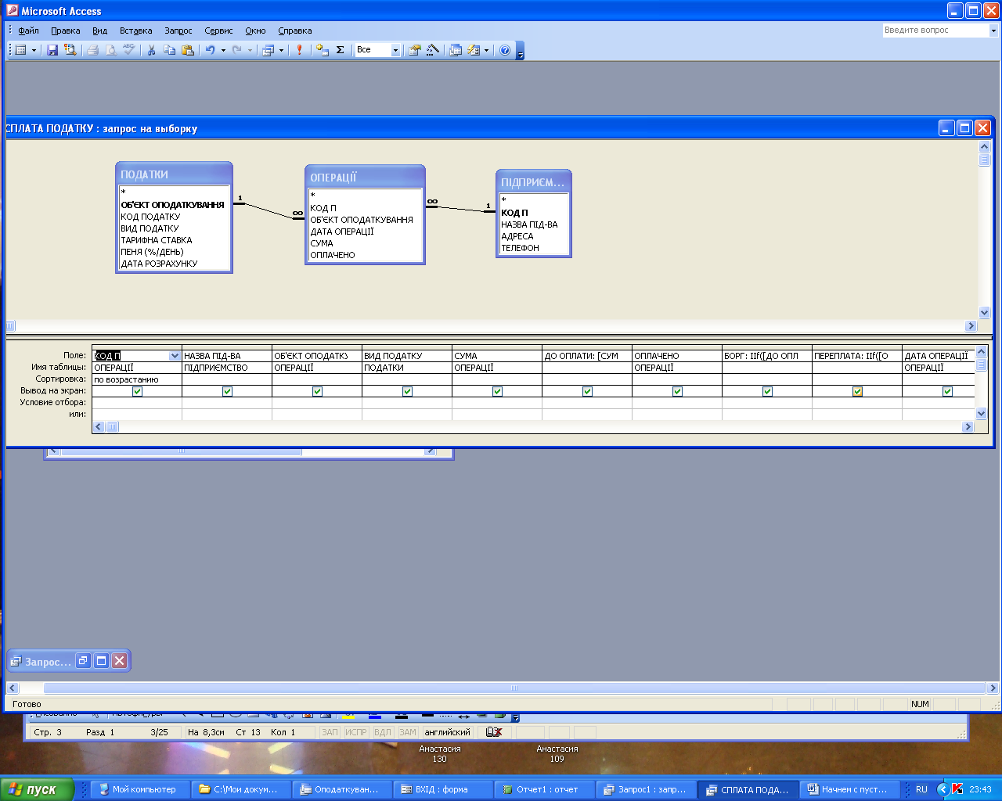The height and width of the screenshot is (801, 1002).
Task: Open the View mode dropdown arrow
Action: point(34,50)
